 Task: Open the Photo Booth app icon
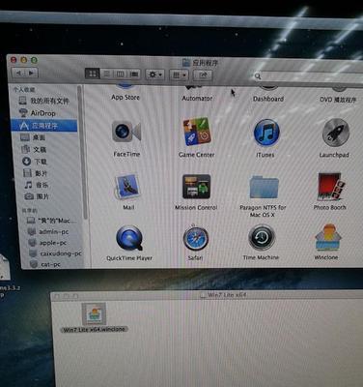331,187
